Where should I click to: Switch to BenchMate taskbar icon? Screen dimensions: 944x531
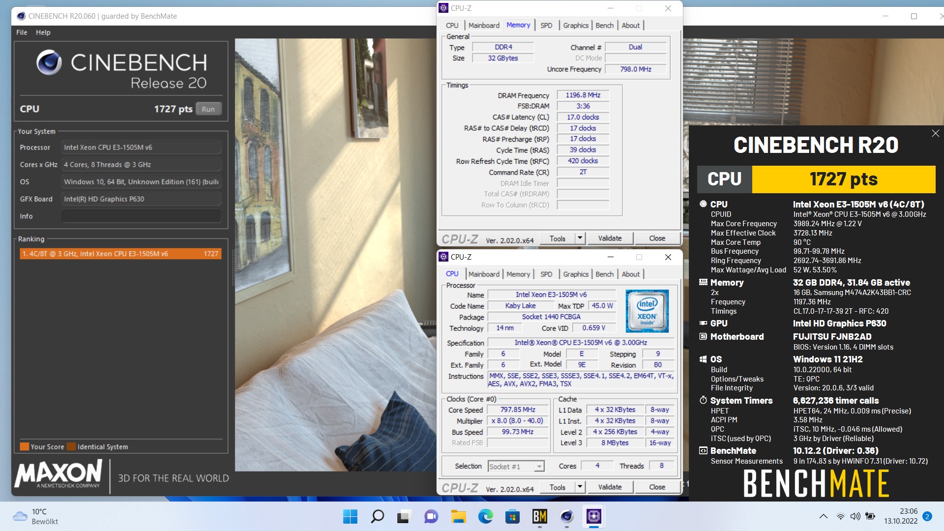coord(539,516)
